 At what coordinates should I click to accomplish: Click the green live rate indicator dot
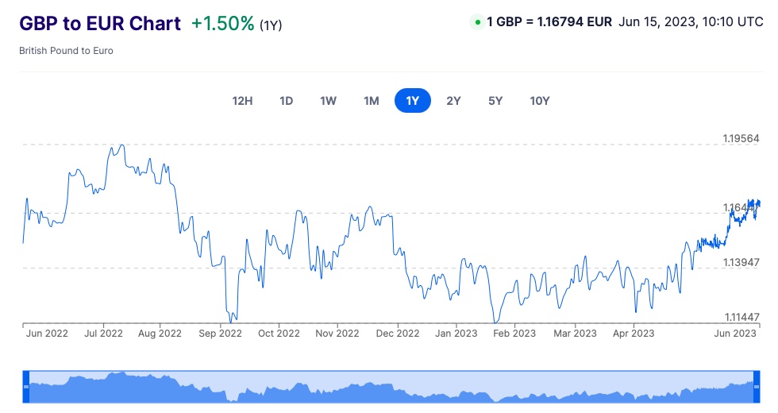477,22
